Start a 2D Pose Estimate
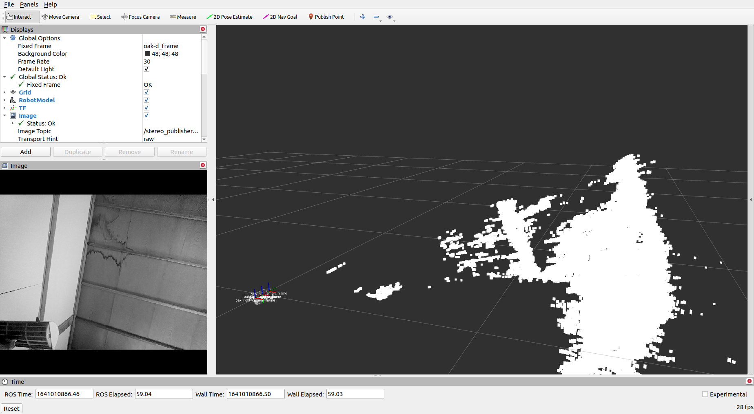754x414 pixels. [230, 17]
